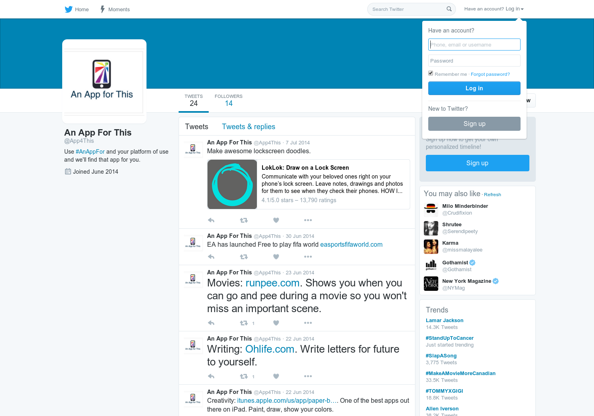Collapse the Log in dropdown
This screenshot has height=416, width=594.
[515, 9]
